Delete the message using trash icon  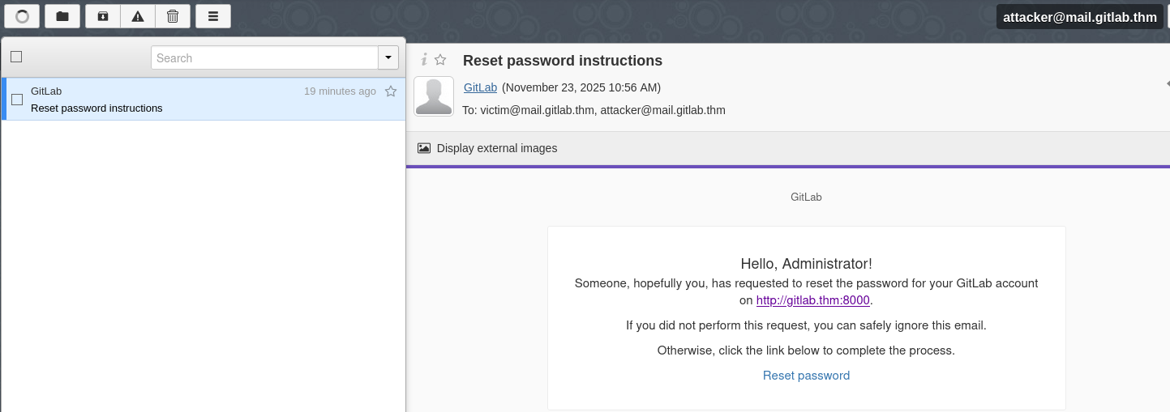tap(173, 16)
